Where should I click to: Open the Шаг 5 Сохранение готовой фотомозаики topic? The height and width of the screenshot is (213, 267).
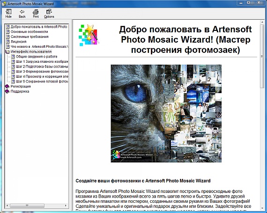point(42,81)
